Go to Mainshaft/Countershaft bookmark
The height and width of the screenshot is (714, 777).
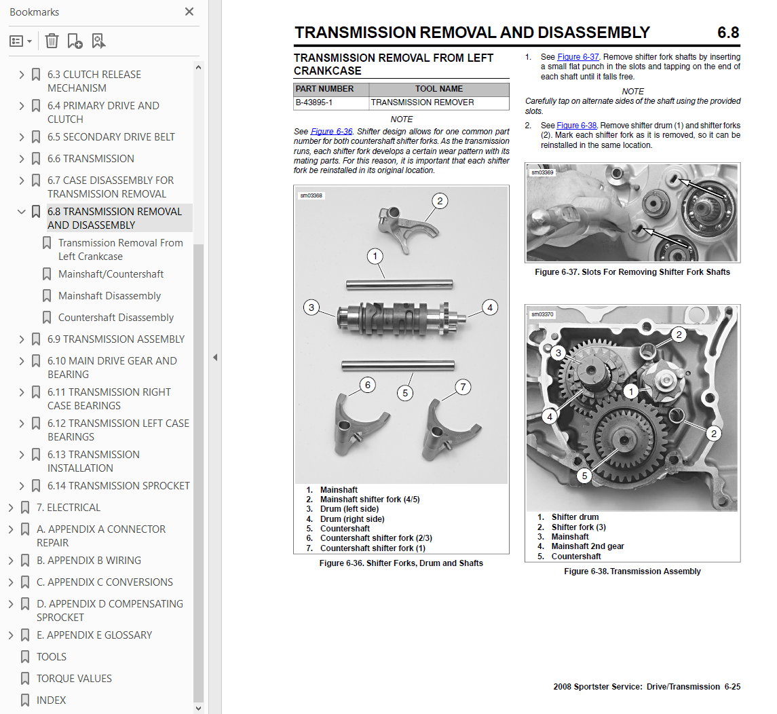(111, 274)
